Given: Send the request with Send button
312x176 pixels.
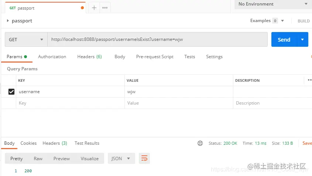Looking at the screenshot, I should [x=284, y=39].
